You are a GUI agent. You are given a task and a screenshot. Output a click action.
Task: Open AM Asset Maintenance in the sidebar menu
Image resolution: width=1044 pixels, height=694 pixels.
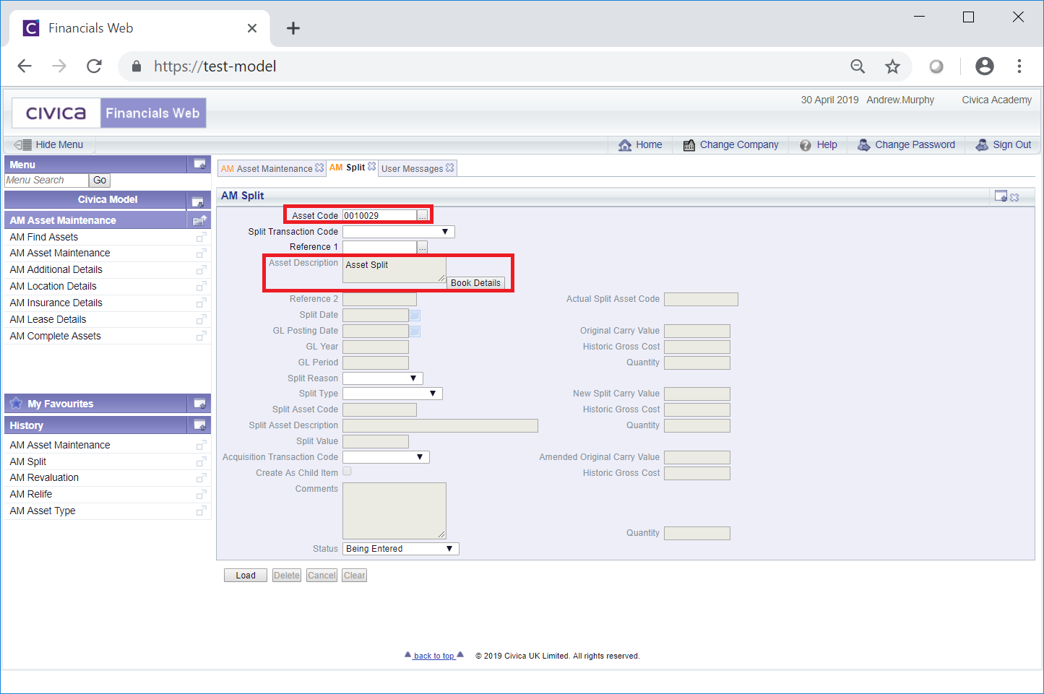click(x=60, y=253)
